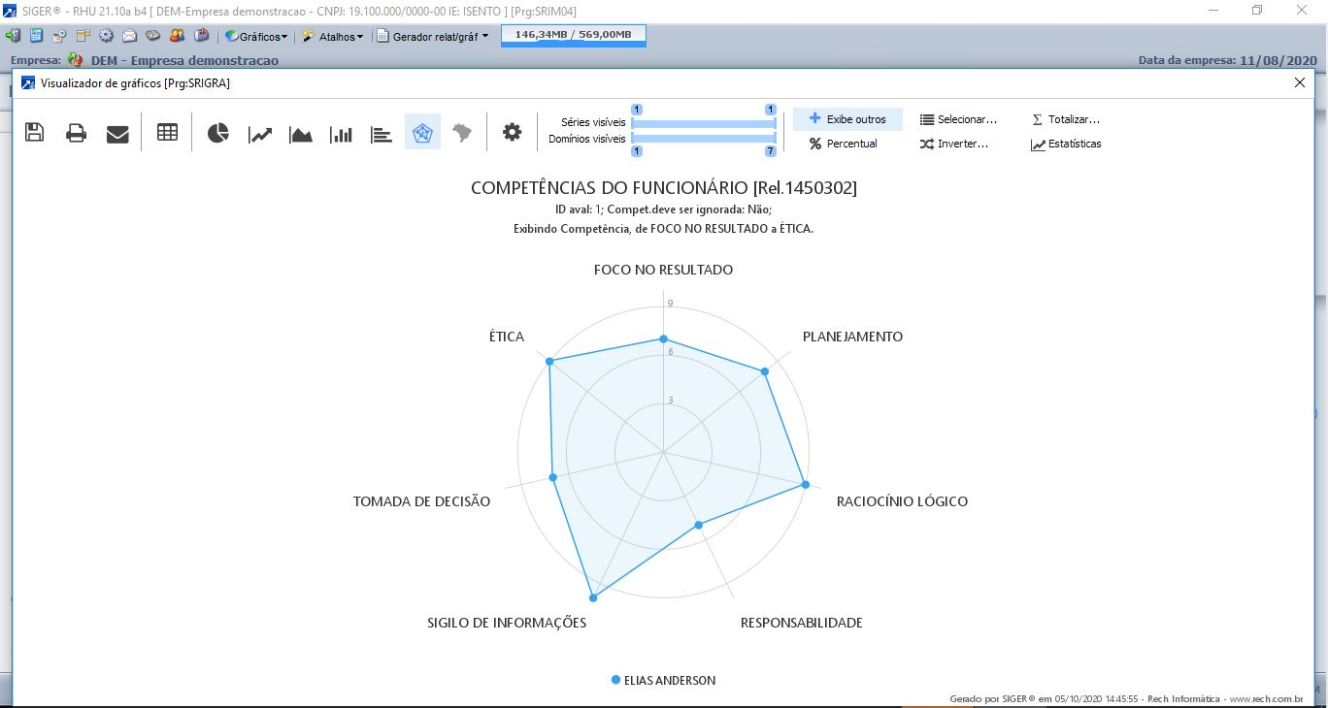1328x708 pixels.
Task: Toggle Percentual display mode
Action: (x=843, y=144)
